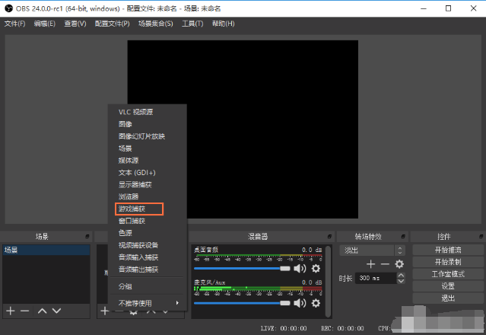Click the REC: 00:00:00 status text
This screenshot has height=335, width=486.
tap(342, 328)
